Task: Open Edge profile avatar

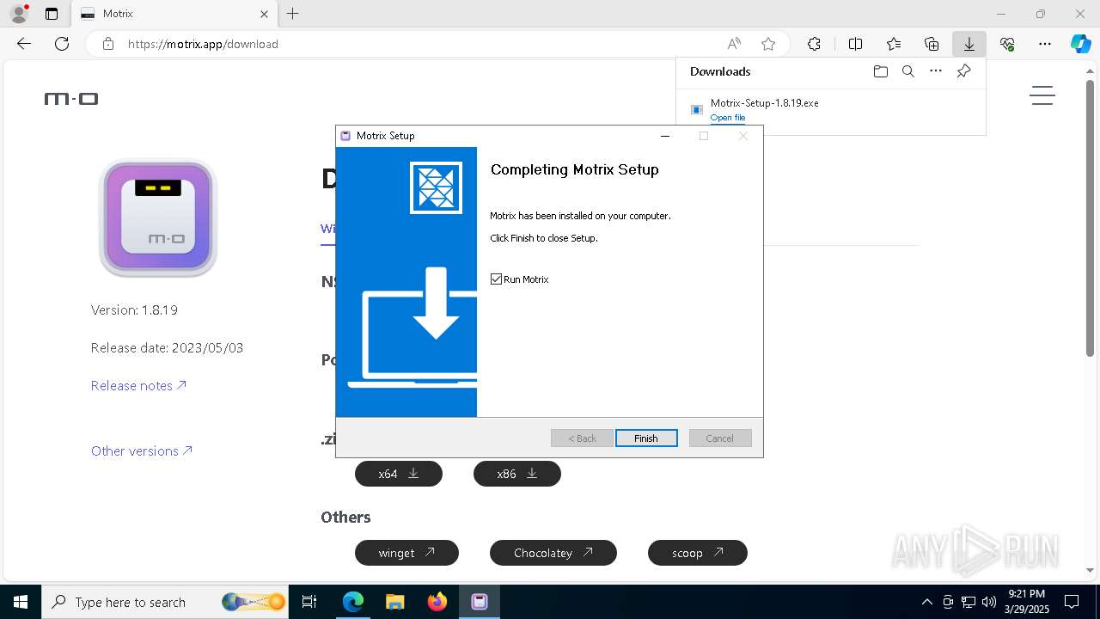Action: pos(19,14)
